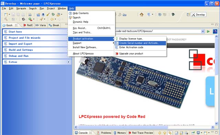Click the Home icon in toolbar
The height and width of the screenshot is (135, 220).
(x=142, y=14)
